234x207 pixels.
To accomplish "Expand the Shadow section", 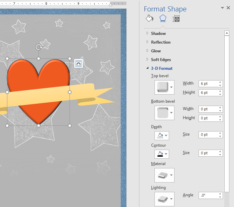I will point(158,34).
